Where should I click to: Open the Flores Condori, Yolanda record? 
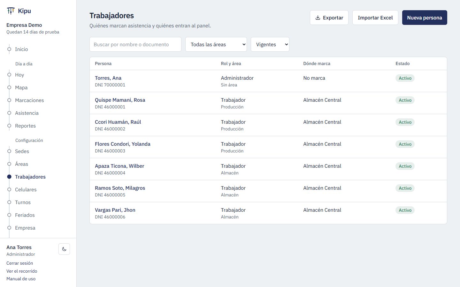point(122,144)
